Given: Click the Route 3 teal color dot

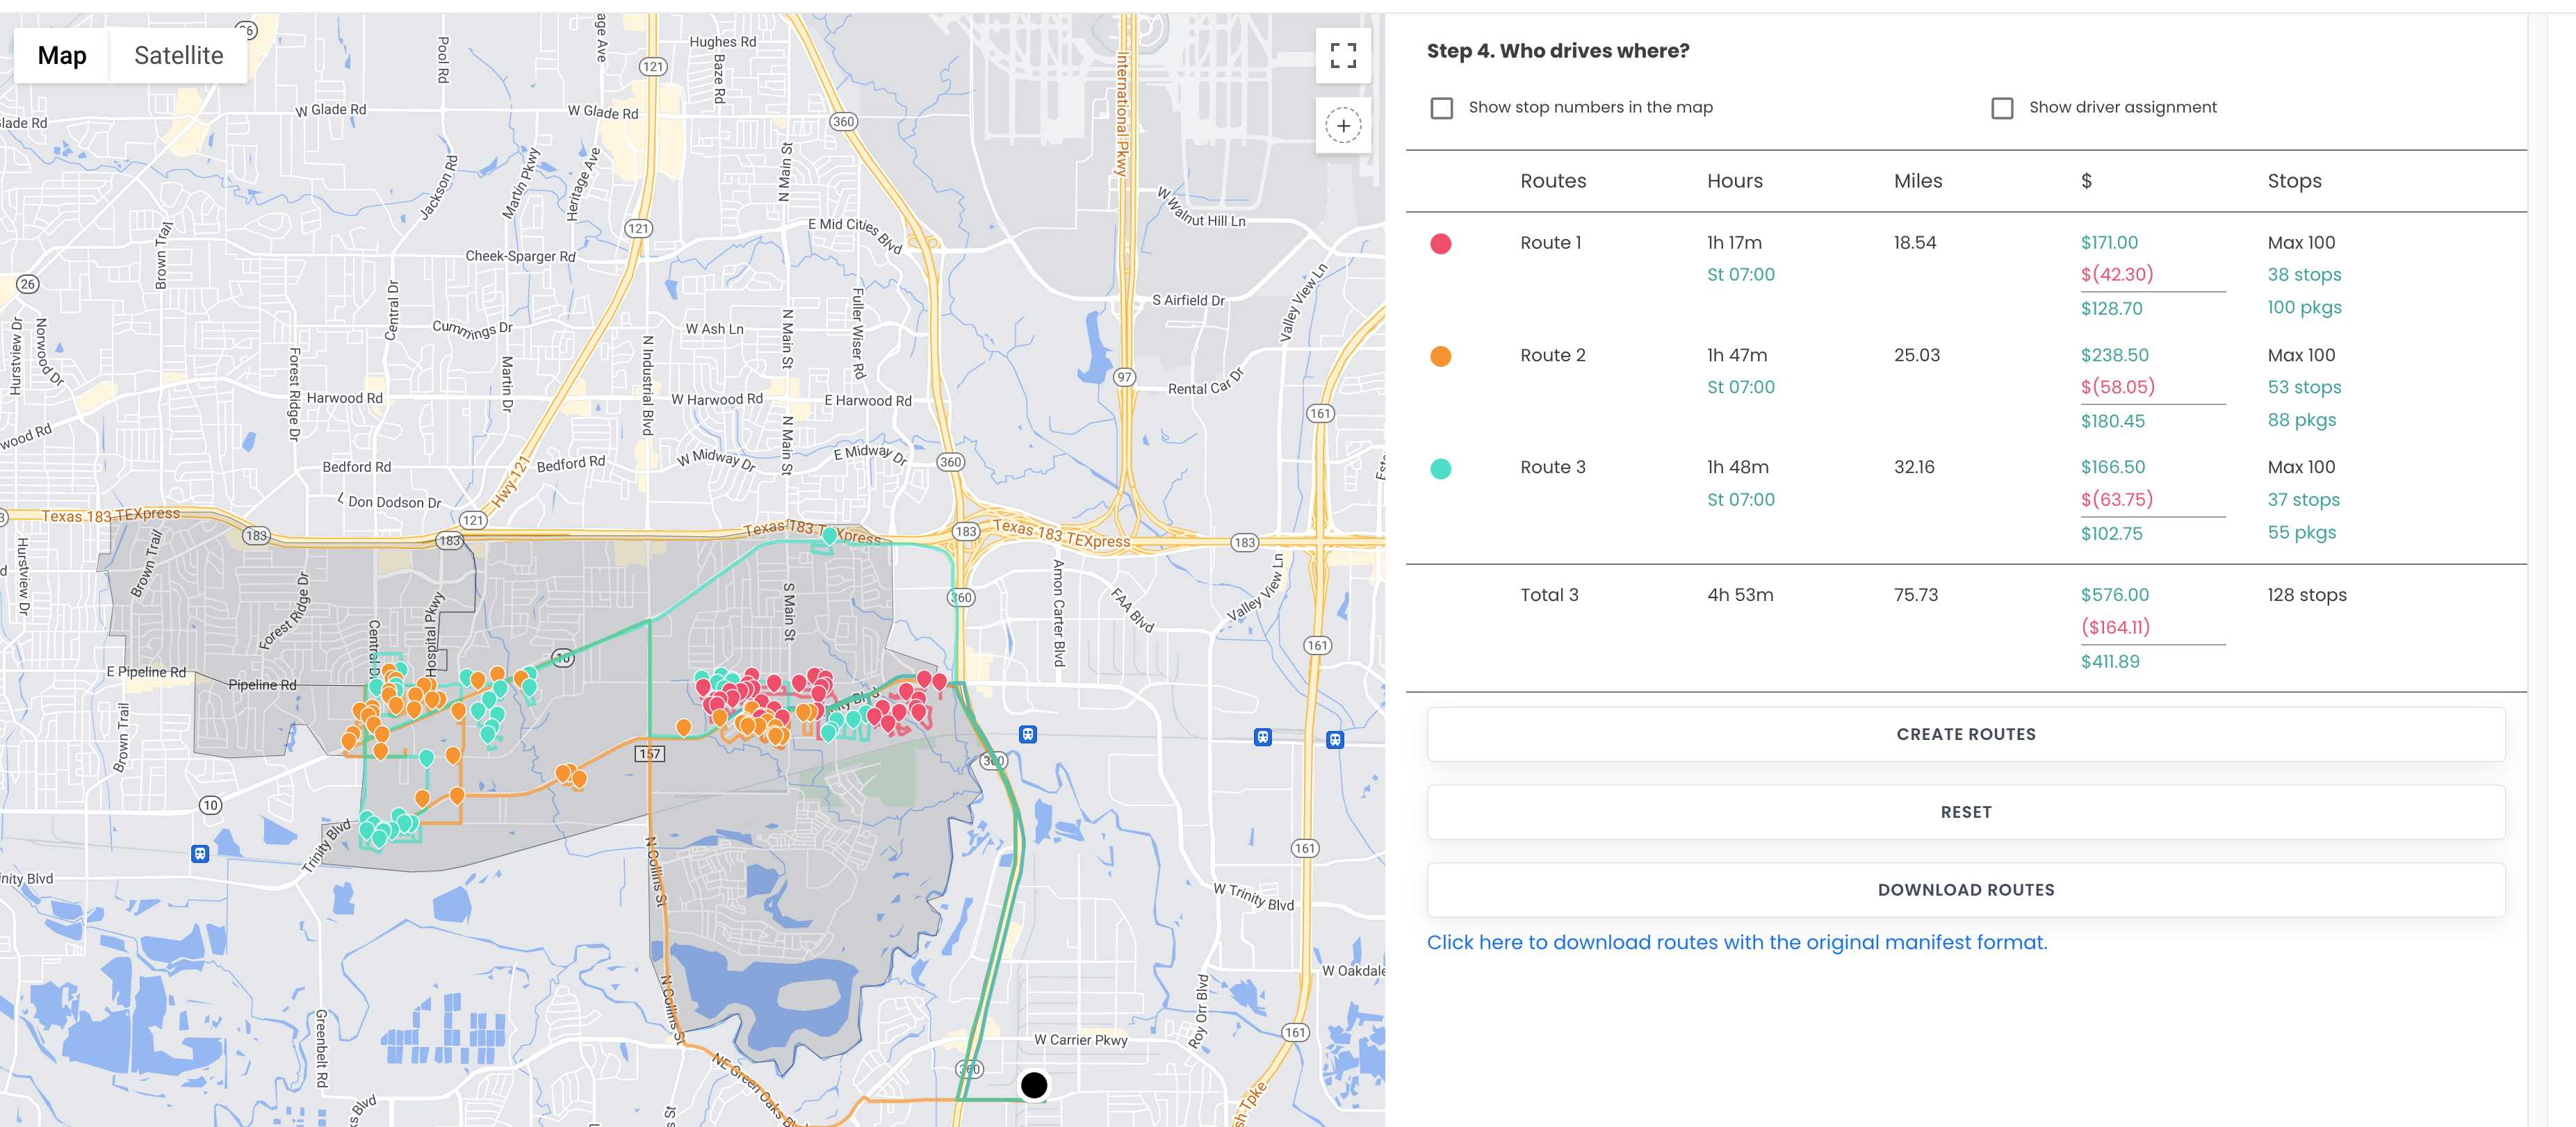Looking at the screenshot, I should click(x=1440, y=468).
